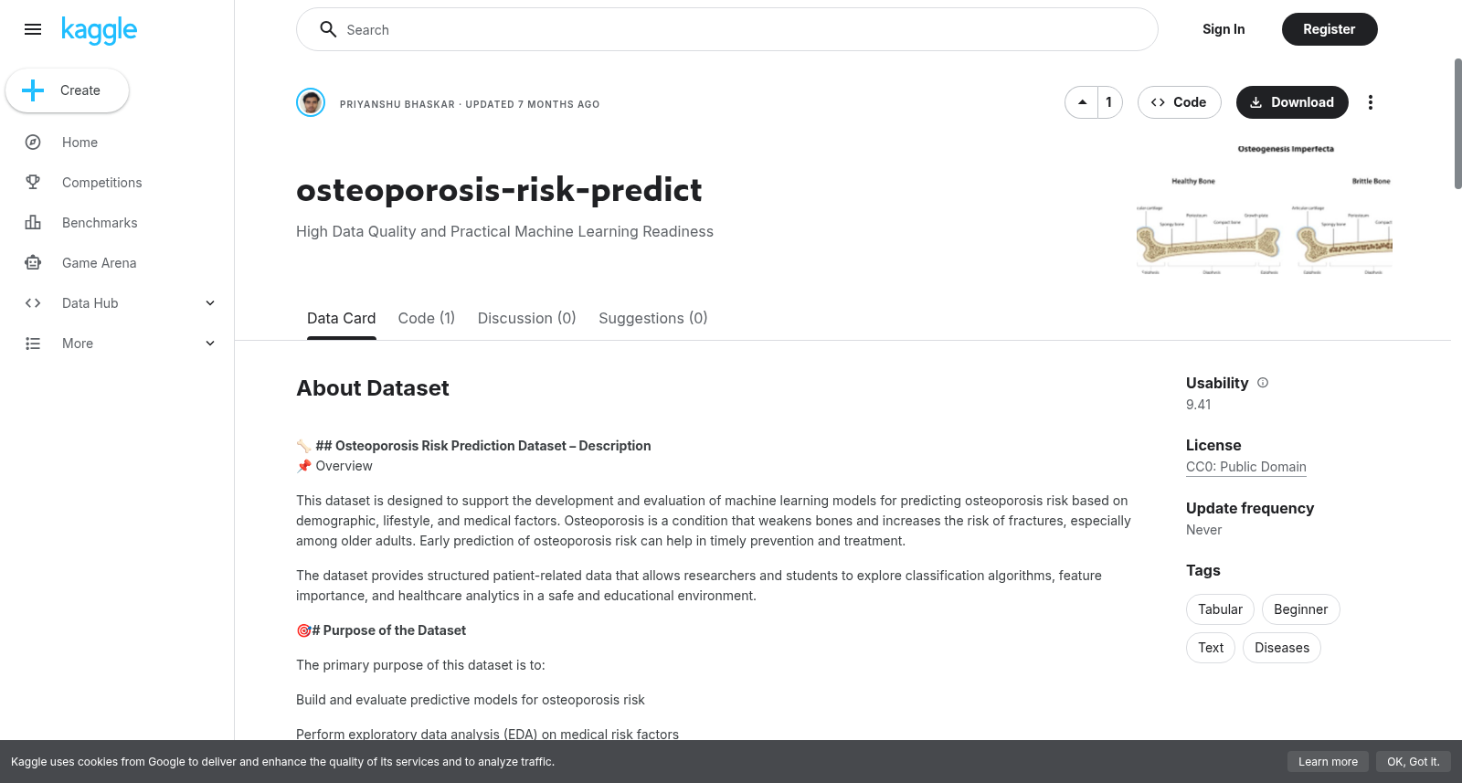Viewport: 1462px width, 783px height.
Task: Open the three-dot more options menu
Action: [1370, 102]
